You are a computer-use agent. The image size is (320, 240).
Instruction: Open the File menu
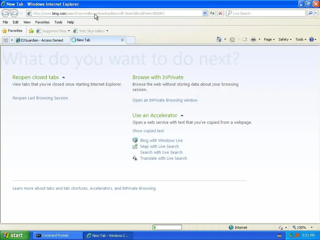pos(5,22)
